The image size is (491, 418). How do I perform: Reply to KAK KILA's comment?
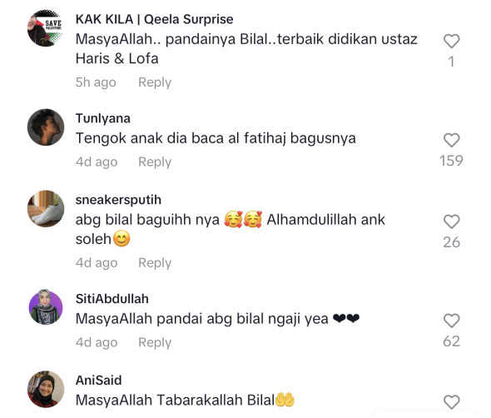click(155, 82)
